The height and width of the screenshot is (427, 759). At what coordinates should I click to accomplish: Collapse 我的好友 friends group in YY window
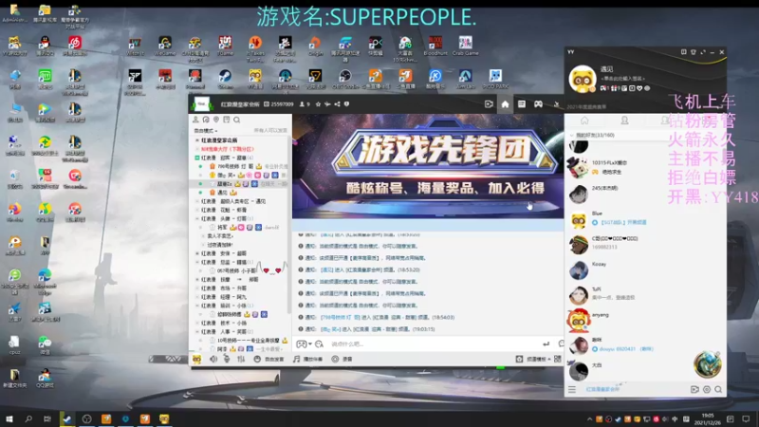click(572, 135)
